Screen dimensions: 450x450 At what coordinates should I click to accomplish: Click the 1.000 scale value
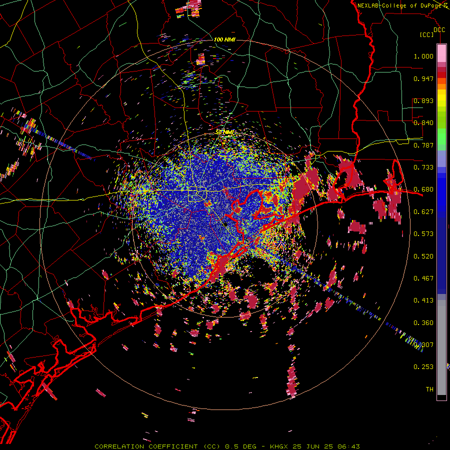pos(423,56)
